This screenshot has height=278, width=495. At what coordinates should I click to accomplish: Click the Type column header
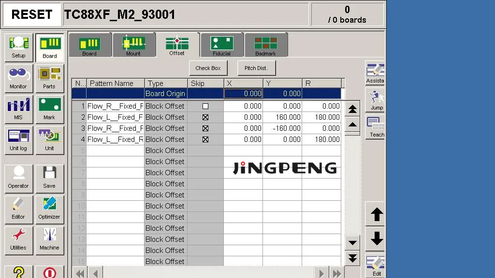point(166,83)
